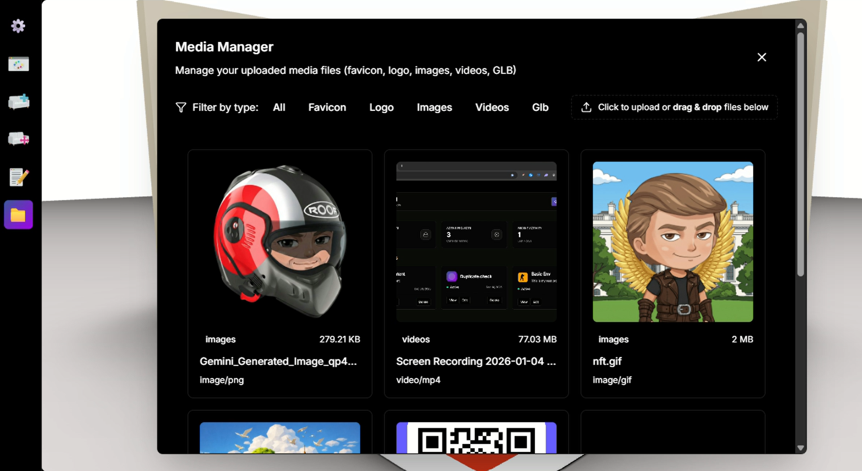Click the sofa with blue plus icon
The width and height of the screenshot is (862, 471).
(x=19, y=102)
